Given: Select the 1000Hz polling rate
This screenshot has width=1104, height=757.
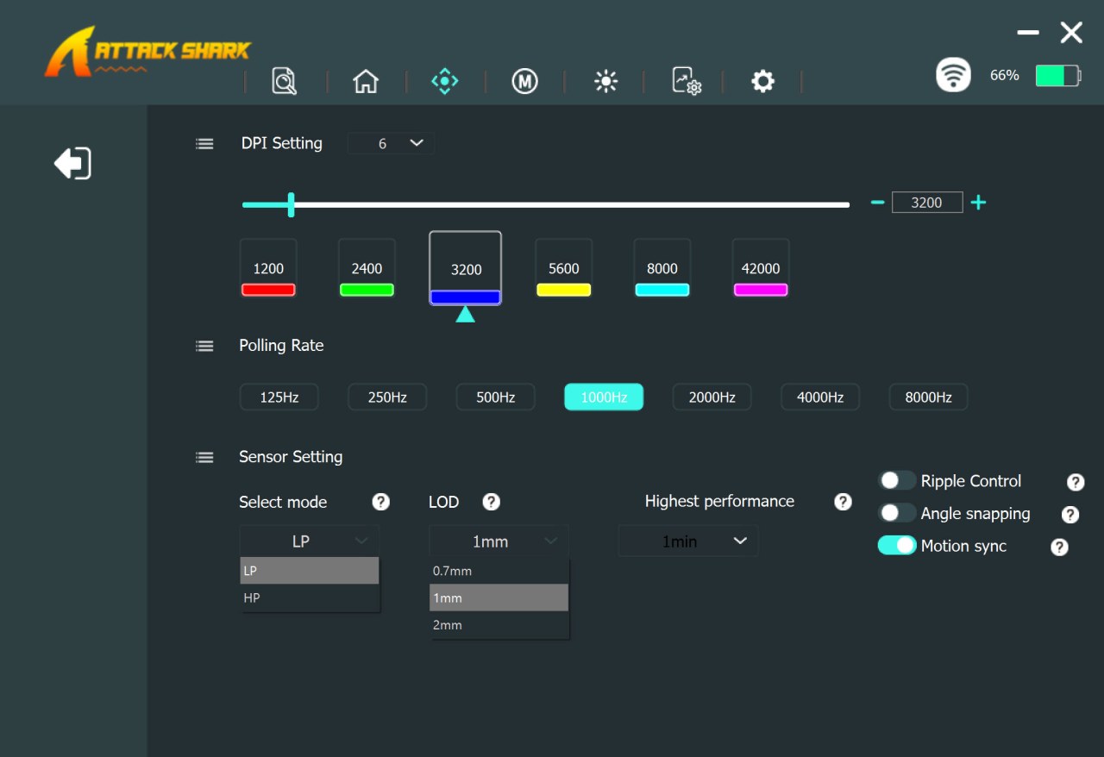Looking at the screenshot, I should click(604, 397).
